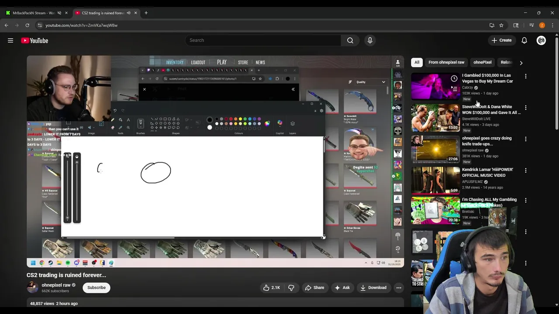This screenshot has width=559, height=314.
Task: Open the Kendrick Lamar 5:09 thumbnail
Action: pyautogui.click(x=435, y=181)
